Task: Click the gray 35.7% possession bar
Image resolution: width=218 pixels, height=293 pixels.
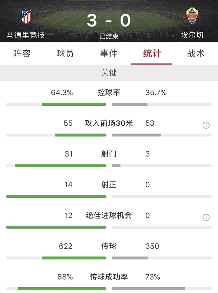Action: [x=130, y=104]
